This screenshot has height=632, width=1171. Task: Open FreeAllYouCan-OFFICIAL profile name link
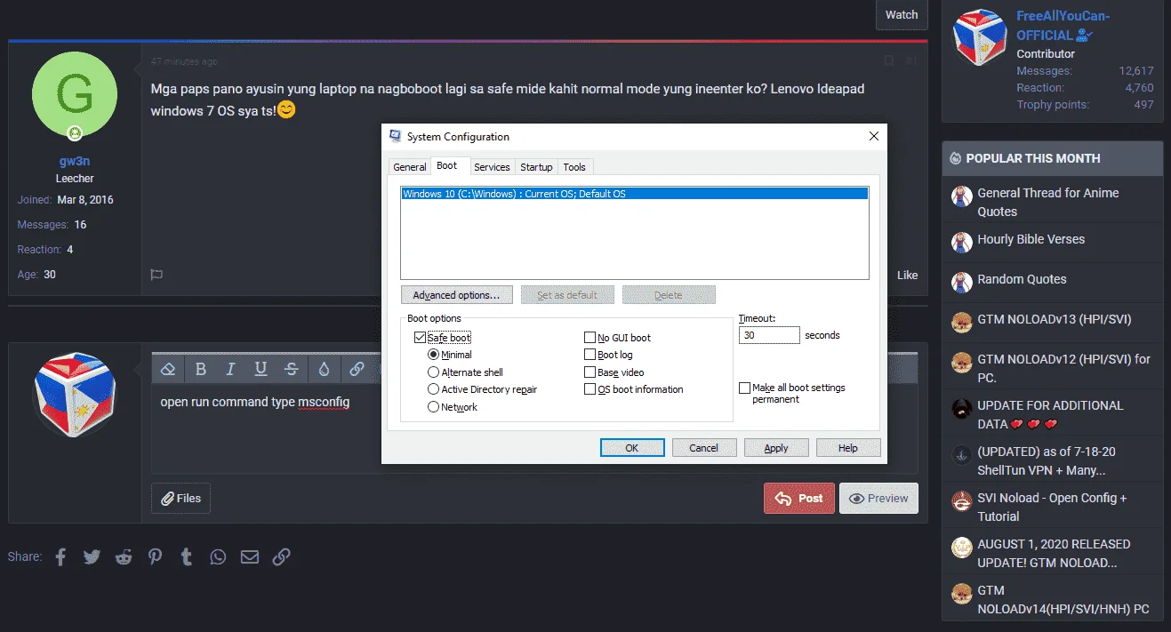(x=1063, y=26)
